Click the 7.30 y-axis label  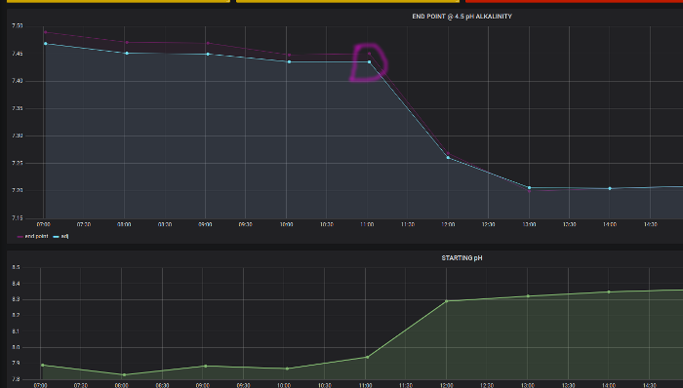pyautogui.click(x=17, y=136)
